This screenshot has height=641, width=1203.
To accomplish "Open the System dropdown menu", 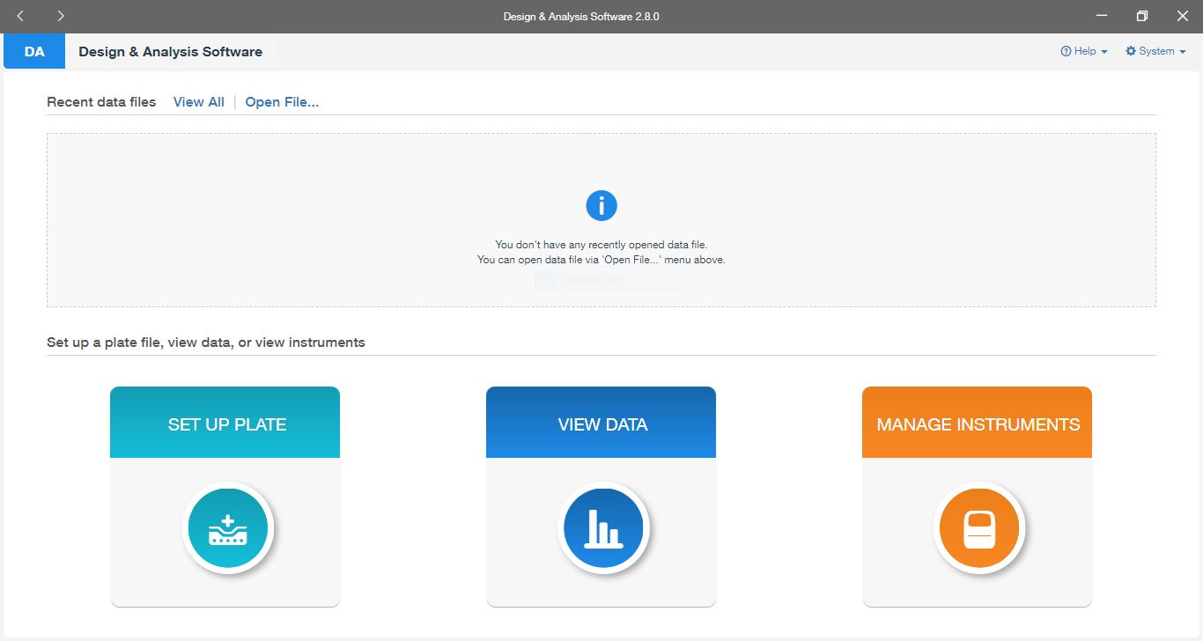I will pos(1156,51).
